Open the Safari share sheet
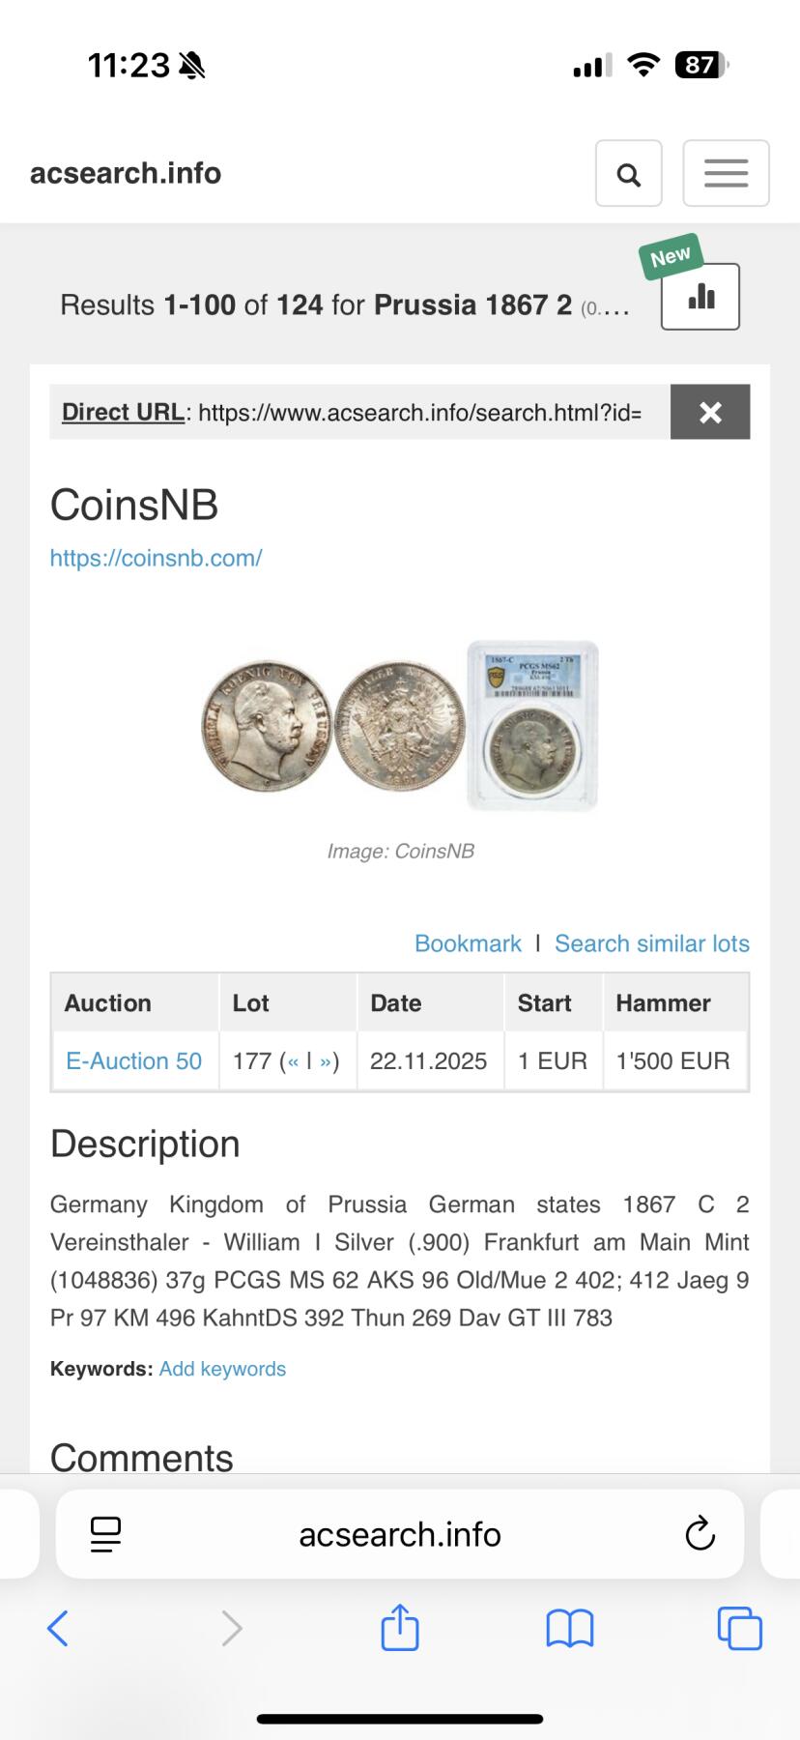 [x=400, y=1628]
